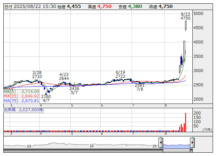This screenshot has width=217, height=156.
Task: Select the MA(5) legend entry
Action: [x=22, y=92]
